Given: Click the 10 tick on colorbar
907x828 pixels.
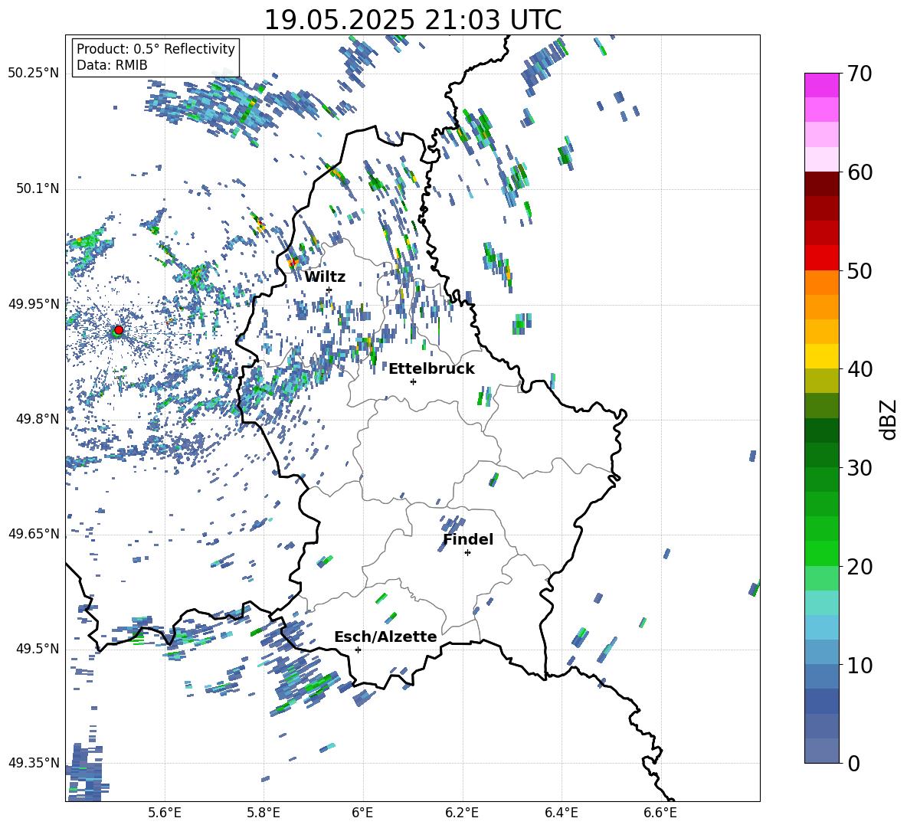Looking at the screenshot, I should point(860,665).
